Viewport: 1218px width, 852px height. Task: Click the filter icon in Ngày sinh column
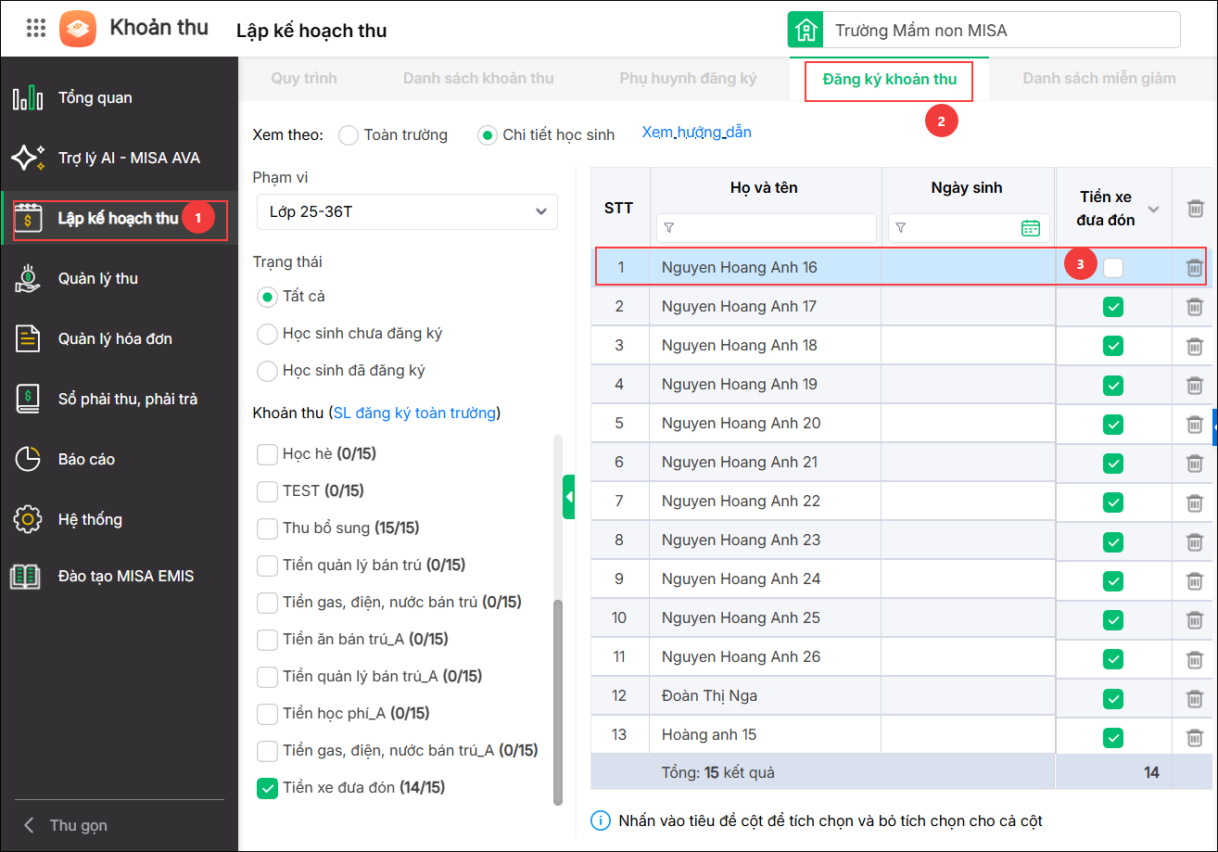[901, 228]
